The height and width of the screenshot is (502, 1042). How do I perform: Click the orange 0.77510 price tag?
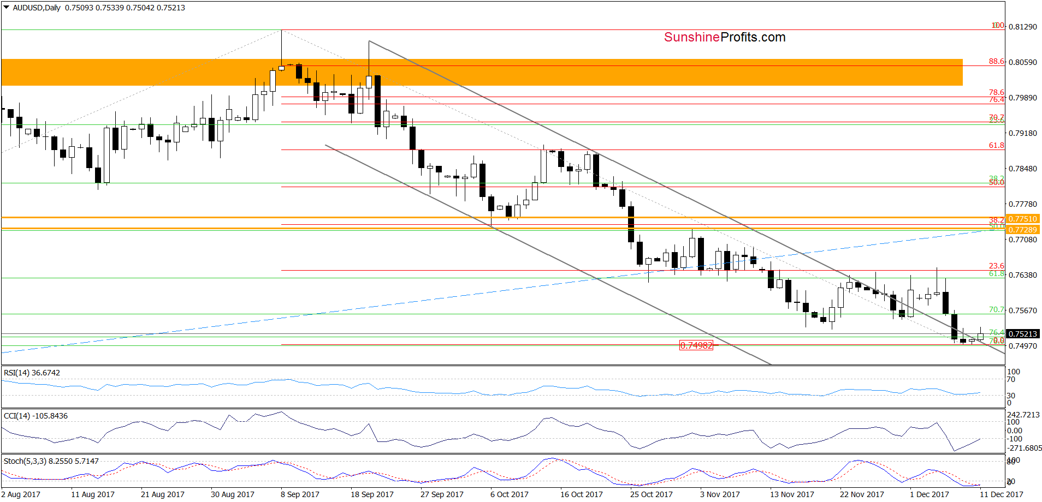[1022, 219]
